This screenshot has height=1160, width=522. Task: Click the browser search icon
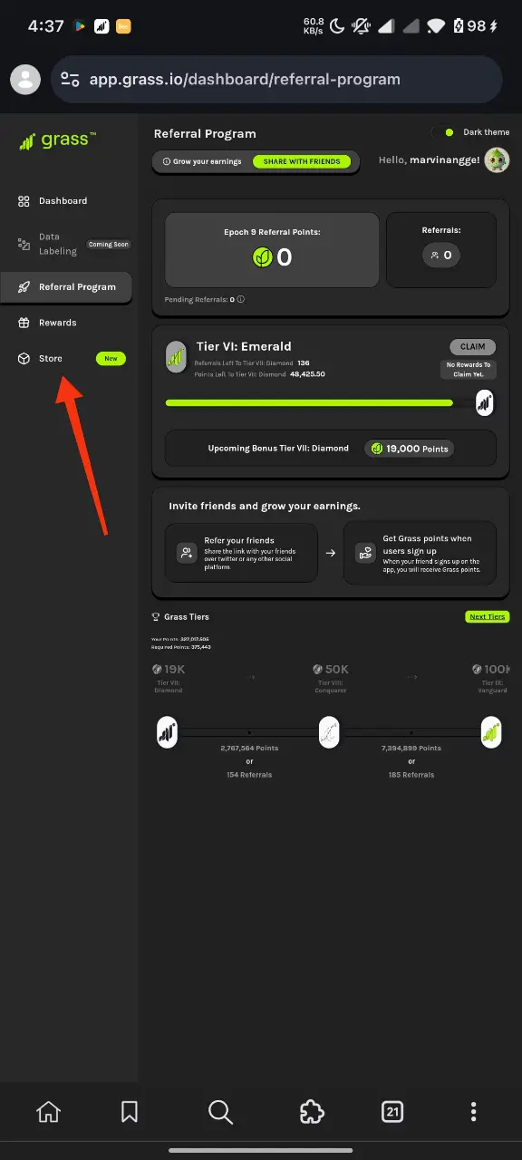point(220,1112)
